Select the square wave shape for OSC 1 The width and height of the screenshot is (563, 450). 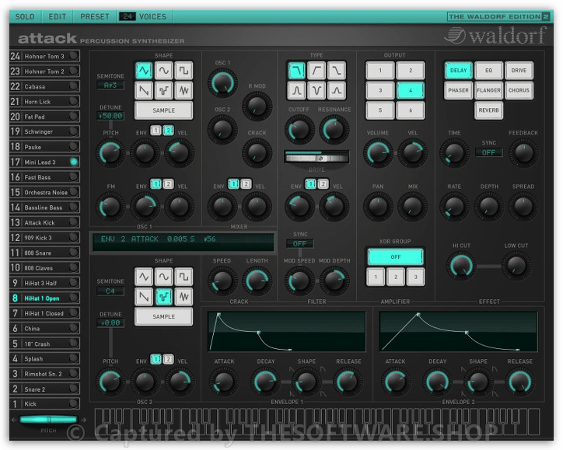tap(184, 72)
